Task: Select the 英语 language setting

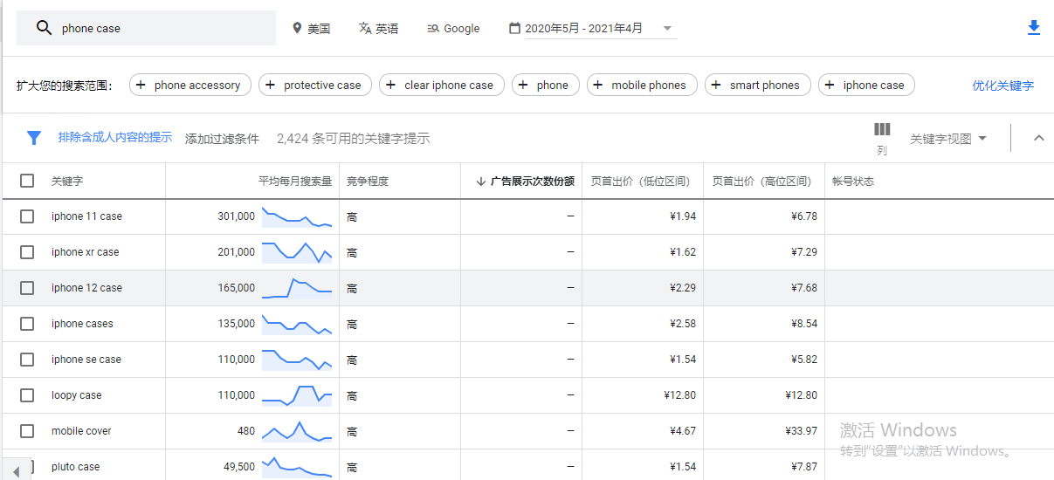Action: pyautogui.click(x=378, y=28)
